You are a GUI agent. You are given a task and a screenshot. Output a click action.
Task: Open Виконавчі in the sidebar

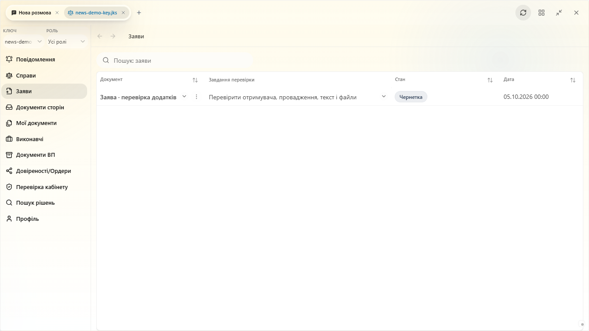coord(44,139)
